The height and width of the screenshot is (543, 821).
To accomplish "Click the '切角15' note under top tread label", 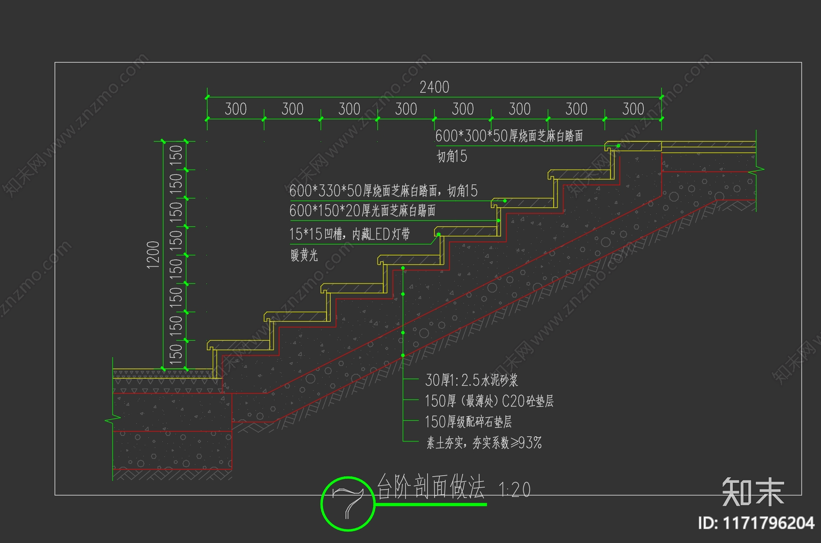I will tap(452, 156).
